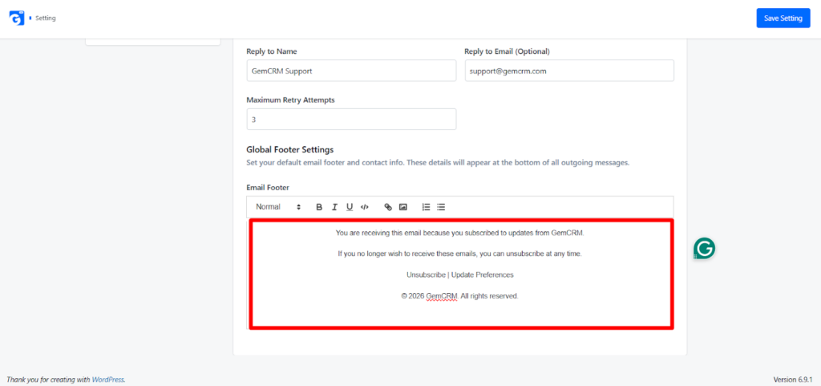
Task: Apply ordered list formatting
Action: coord(427,207)
